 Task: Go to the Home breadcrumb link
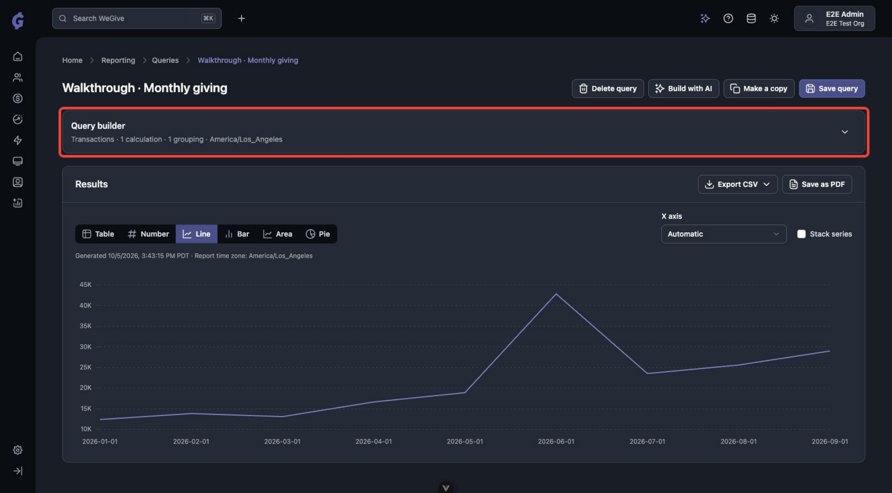72,60
